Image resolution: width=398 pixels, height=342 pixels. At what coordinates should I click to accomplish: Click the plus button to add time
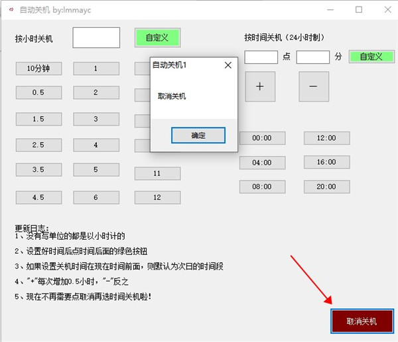pos(260,86)
